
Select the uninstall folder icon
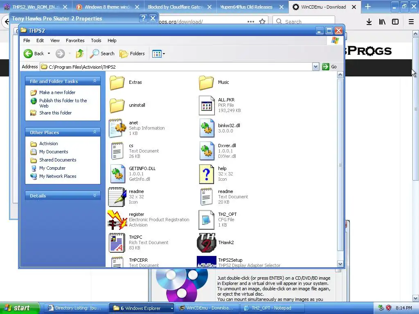click(x=117, y=105)
